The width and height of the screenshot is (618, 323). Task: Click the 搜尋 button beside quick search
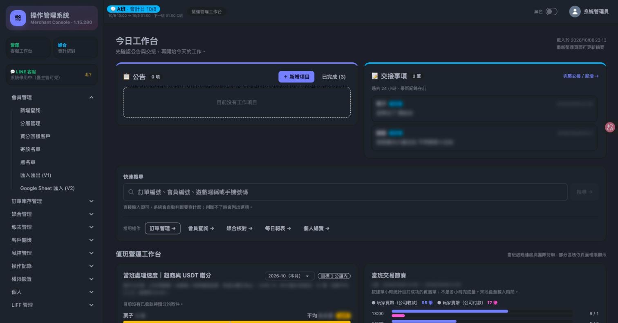(x=584, y=192)
